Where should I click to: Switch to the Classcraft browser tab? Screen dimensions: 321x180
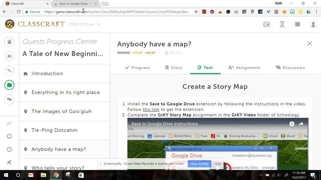27,3
